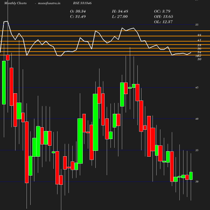Click the 'BSE 531346' symbol text

[x=82, y=3]
